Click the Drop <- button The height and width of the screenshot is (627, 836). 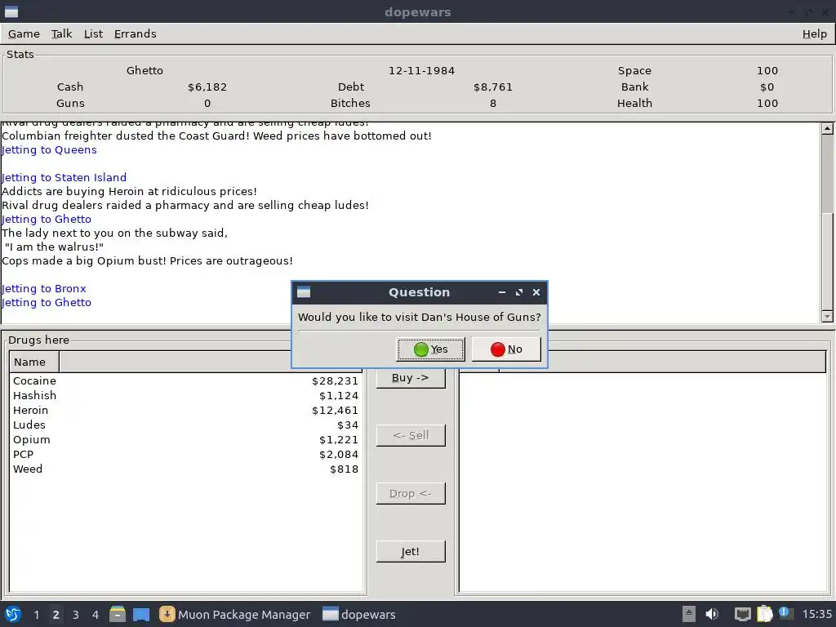click(x=410, y=494)
